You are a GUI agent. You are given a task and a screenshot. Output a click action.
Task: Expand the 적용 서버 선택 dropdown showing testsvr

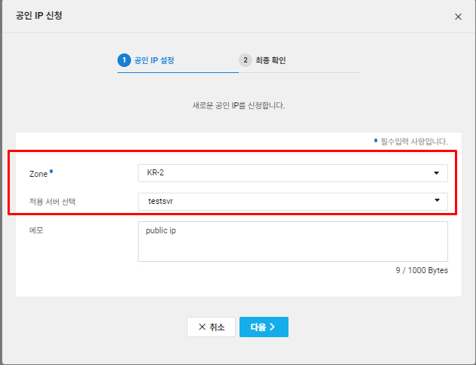[293, 202]
